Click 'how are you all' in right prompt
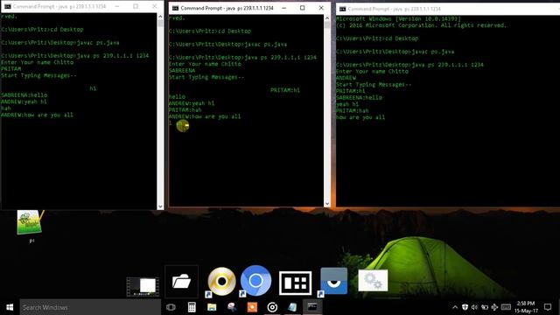560x315 pixels. tap(360, 117)
